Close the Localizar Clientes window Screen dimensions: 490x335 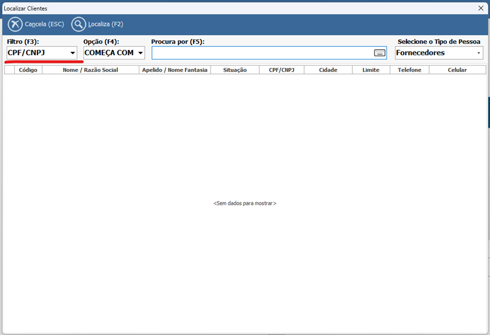click(481, 8)
